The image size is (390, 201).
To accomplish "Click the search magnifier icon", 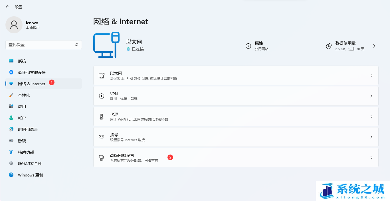I will [x=76, y=45].
